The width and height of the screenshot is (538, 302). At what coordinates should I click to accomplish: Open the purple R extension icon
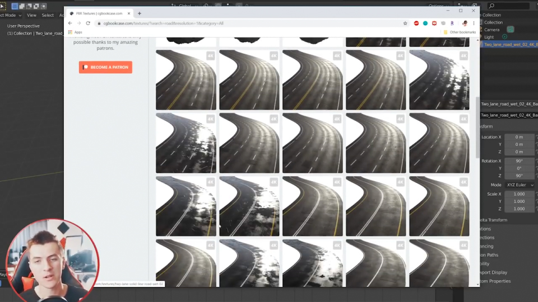point(452,23)
